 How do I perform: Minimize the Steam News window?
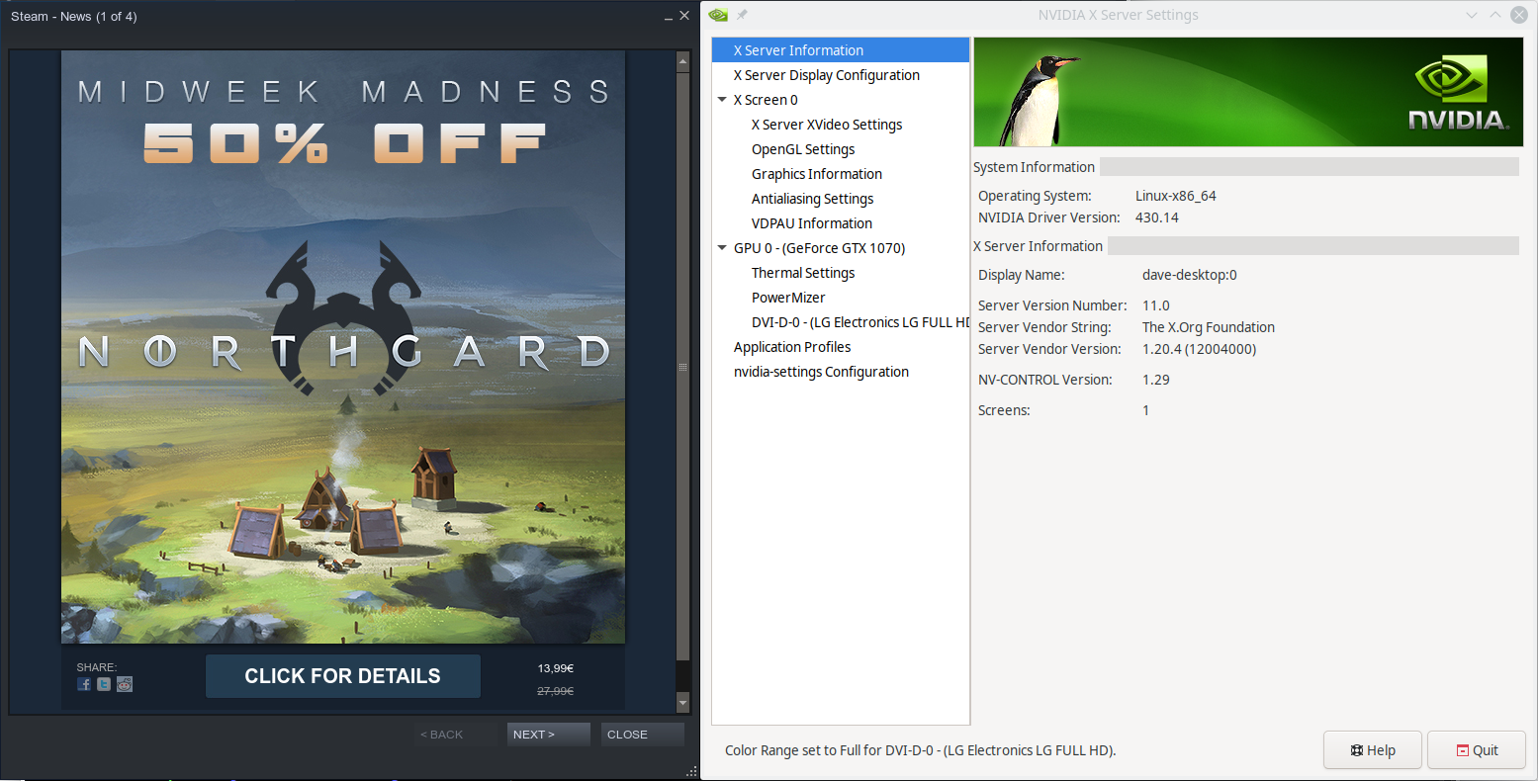(669, 16)
